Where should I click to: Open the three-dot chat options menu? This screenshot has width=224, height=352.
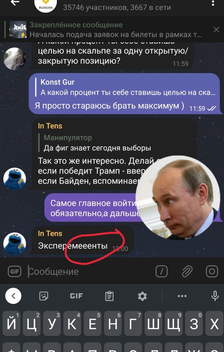click(213, 3)
